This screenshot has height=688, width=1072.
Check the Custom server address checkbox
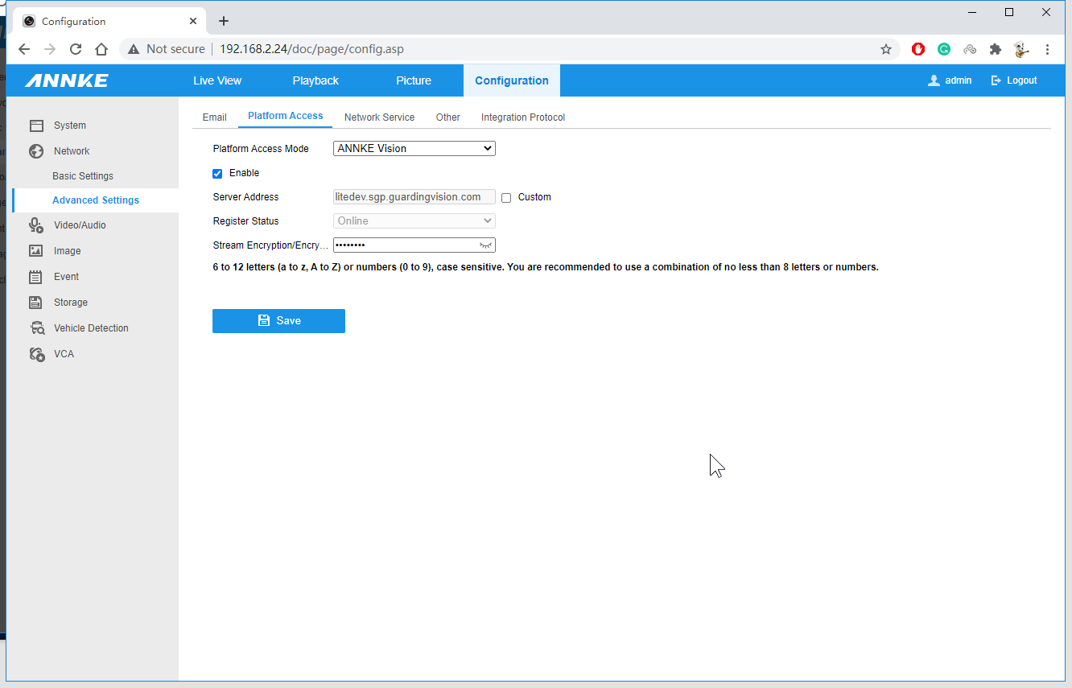pyautogui.click(x=506, y=197)
